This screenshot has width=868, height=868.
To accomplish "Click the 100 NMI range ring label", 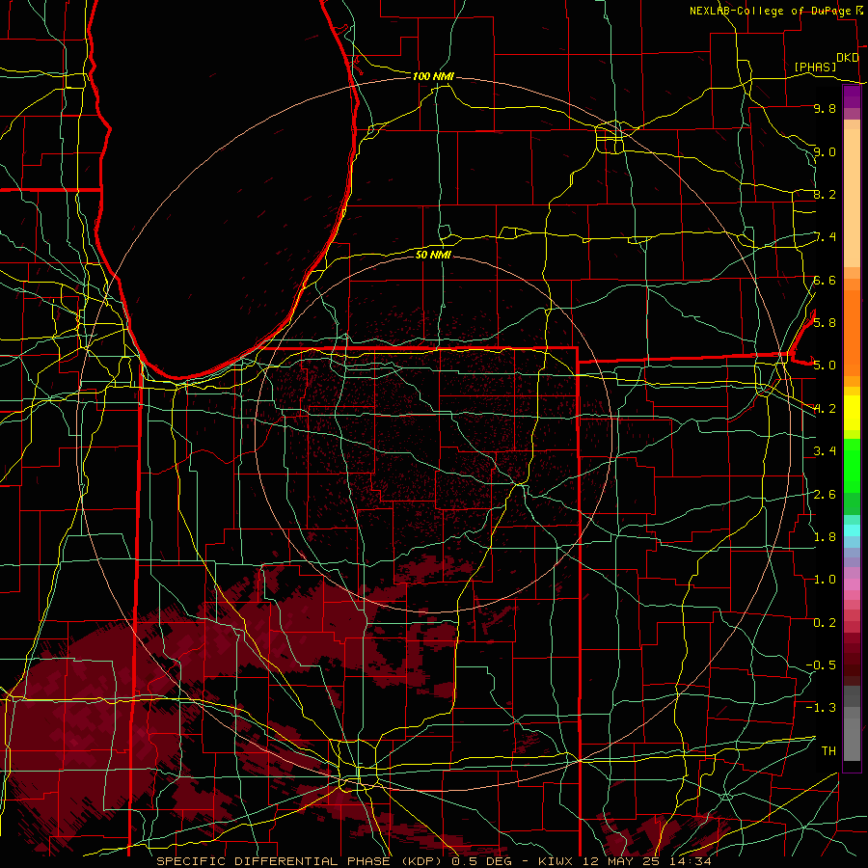I will pos(433,76).
